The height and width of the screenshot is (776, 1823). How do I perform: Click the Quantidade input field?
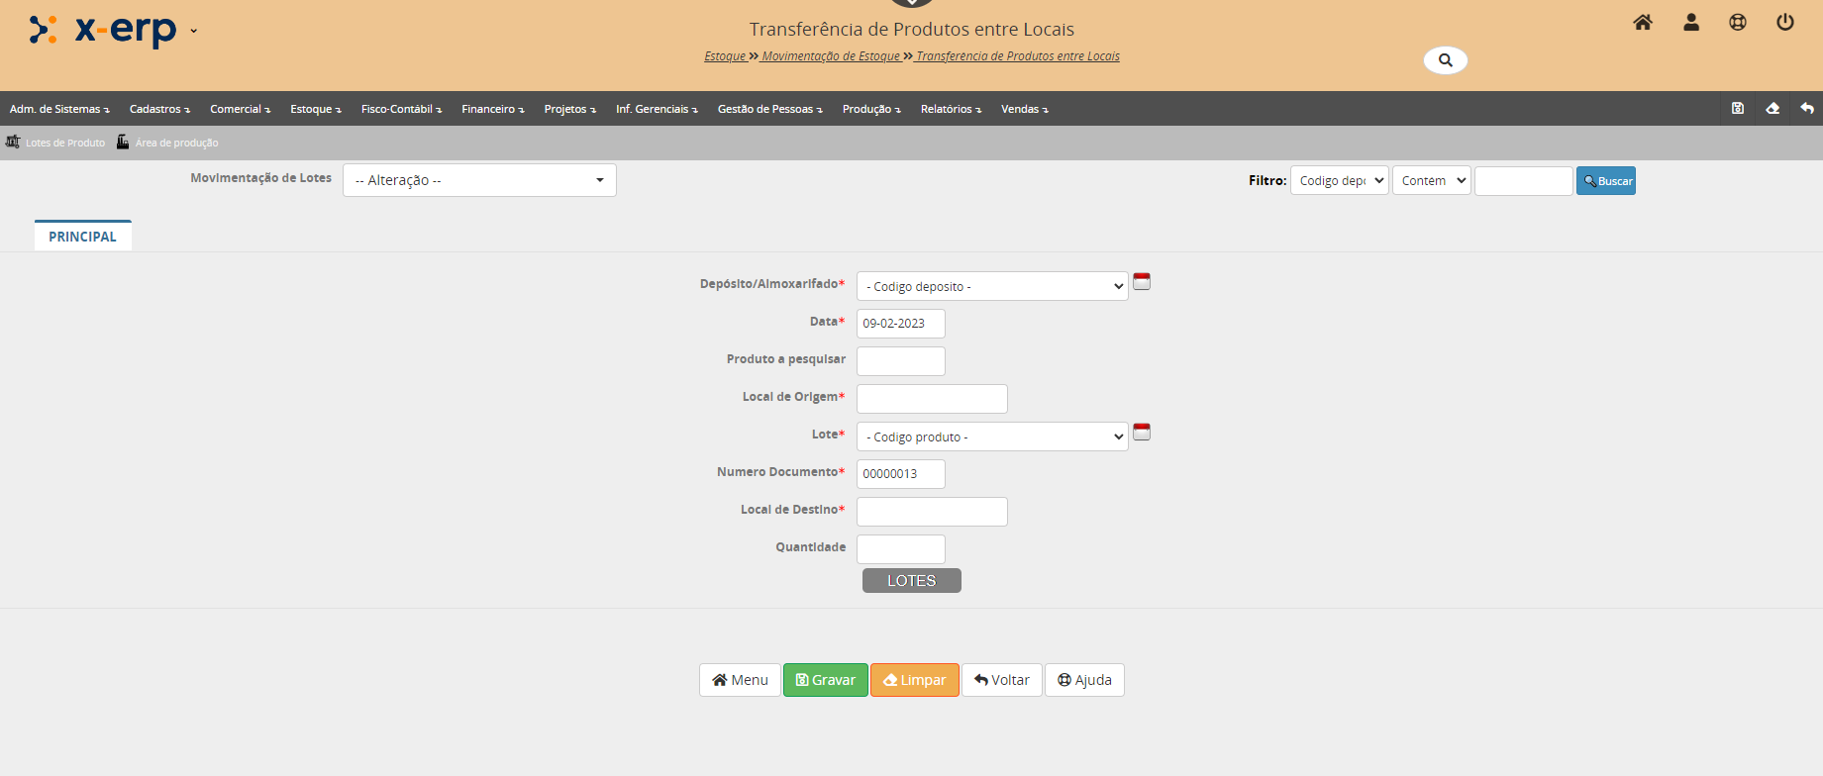900,549
